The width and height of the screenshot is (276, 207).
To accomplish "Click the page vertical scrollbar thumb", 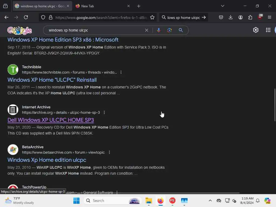I will pos(275,105).
